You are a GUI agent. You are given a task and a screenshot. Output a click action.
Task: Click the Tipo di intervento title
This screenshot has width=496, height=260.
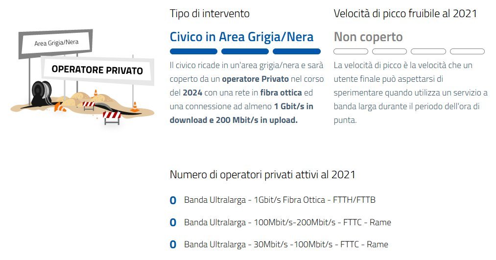point(210,14)
